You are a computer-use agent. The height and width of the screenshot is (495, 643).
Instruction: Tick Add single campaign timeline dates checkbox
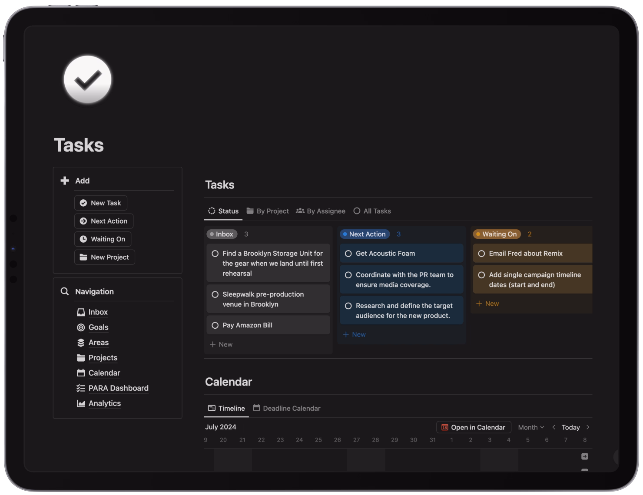tap(481, 275)
